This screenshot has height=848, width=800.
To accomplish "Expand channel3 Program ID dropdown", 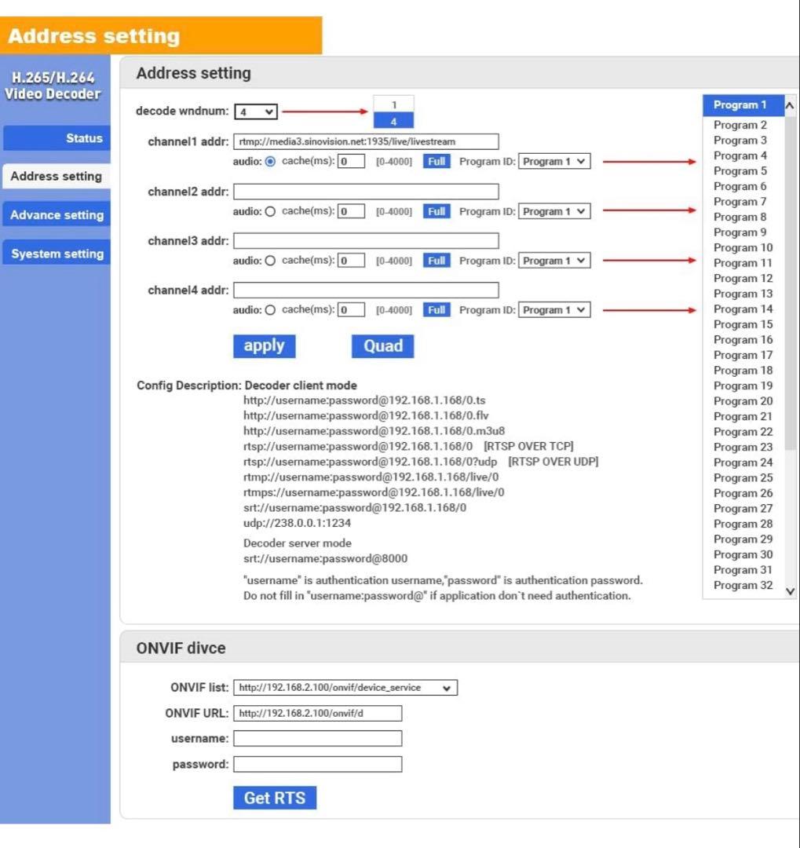I will coord(553,261).
